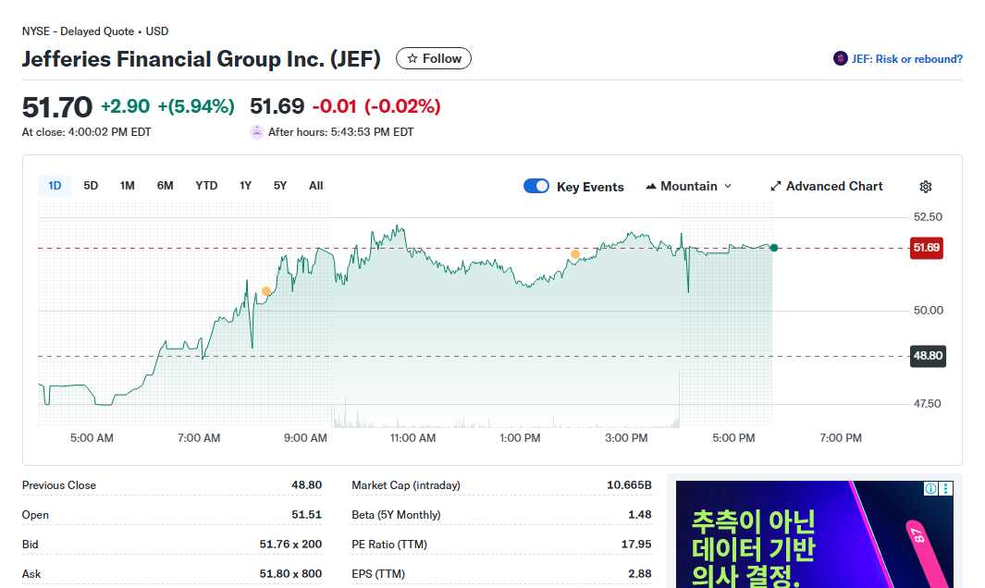Click the mountain chart type icon
Image resolution: width=985 pixels, height=588 pixels.
click(x=651, y=186)
